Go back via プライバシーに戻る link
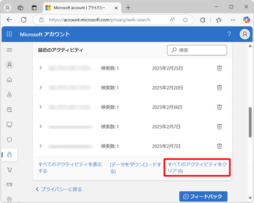254x203 pixels. (59, 189)
